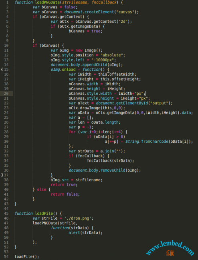Click offsetHeight on line 17

(125, 79)
